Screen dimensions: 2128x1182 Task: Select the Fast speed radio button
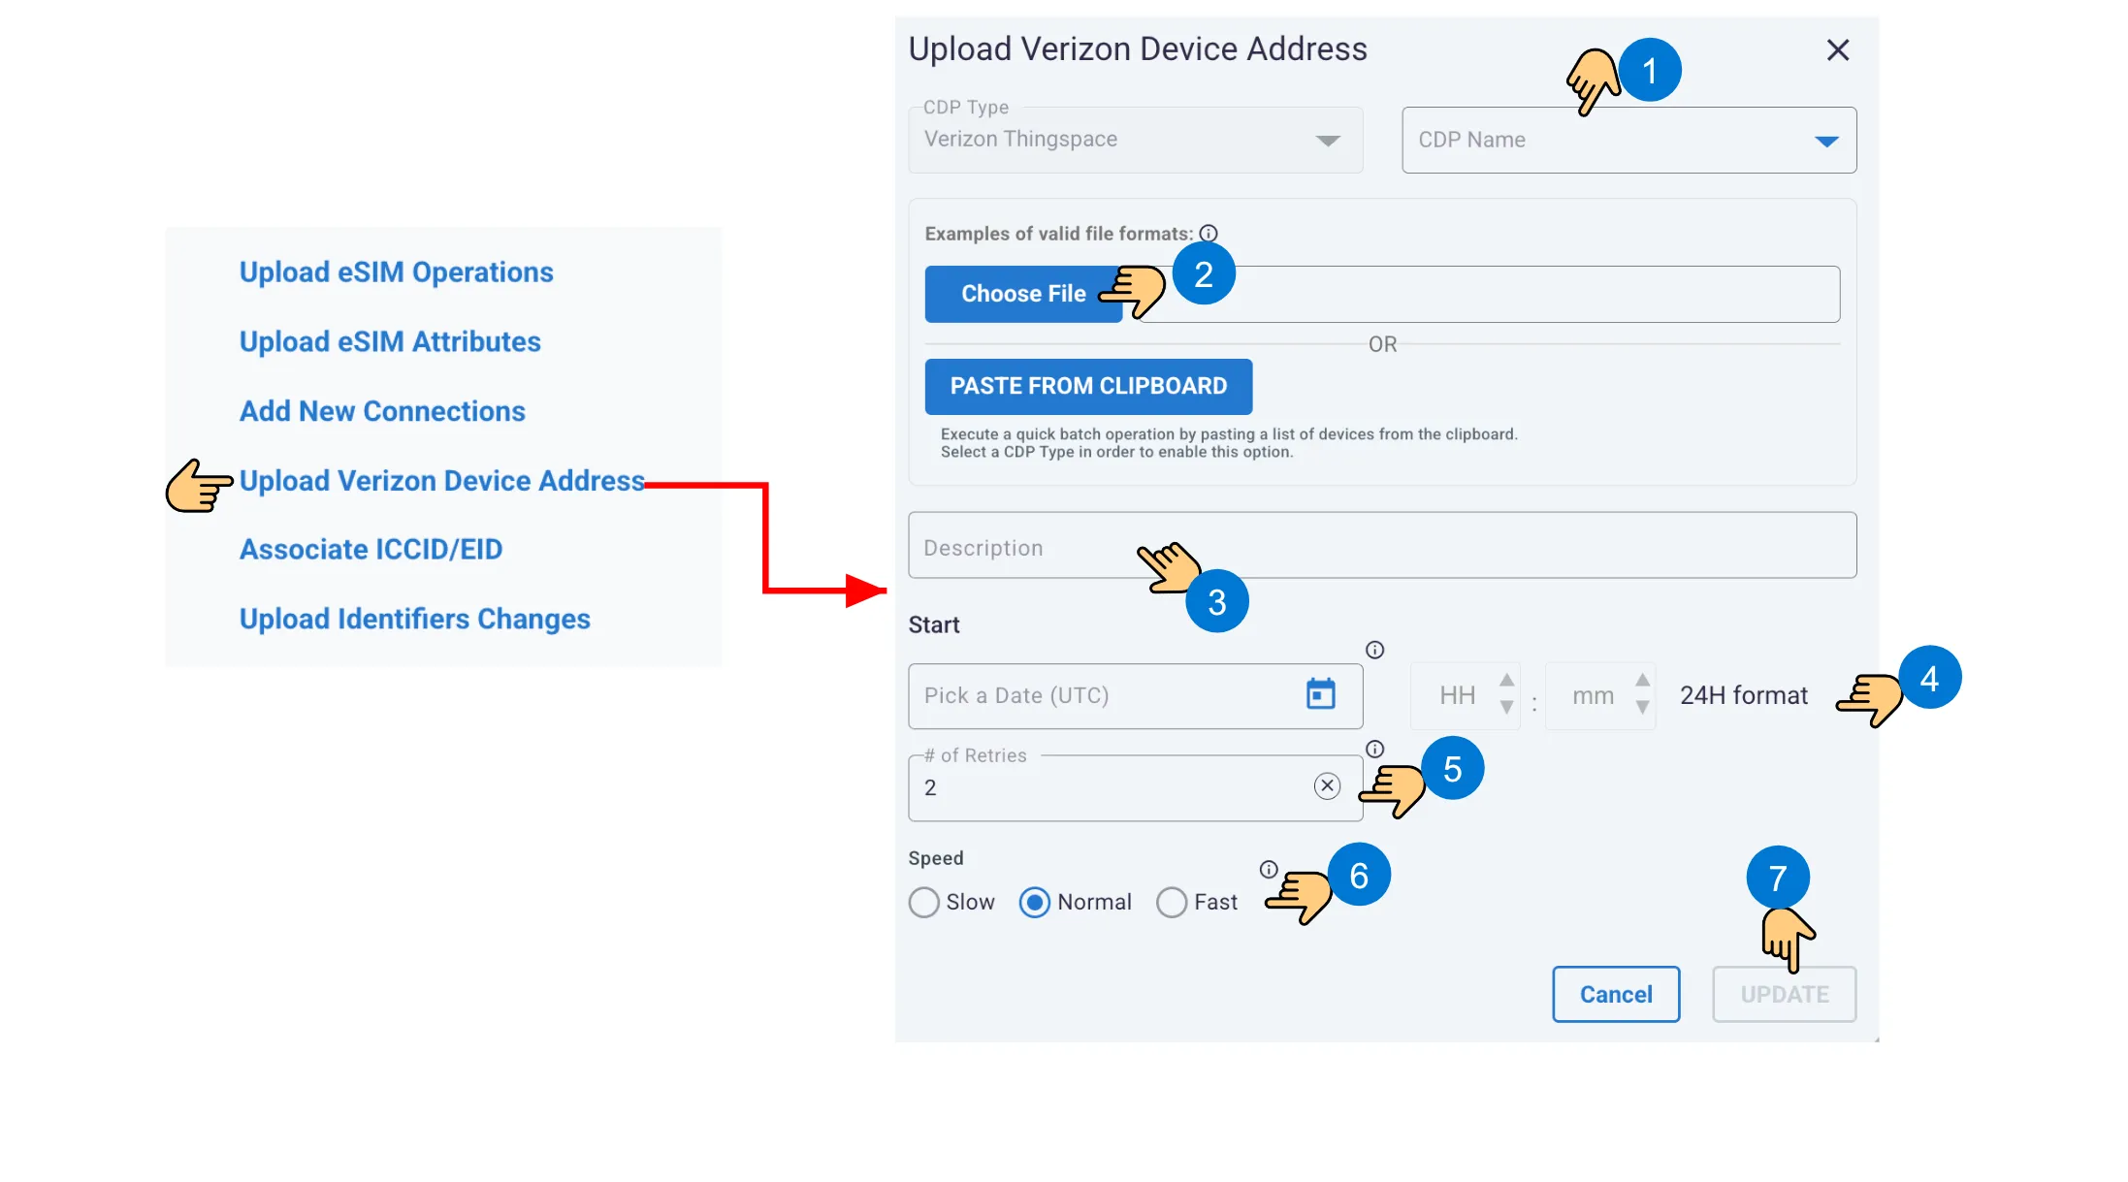(x=1171, y=902)
